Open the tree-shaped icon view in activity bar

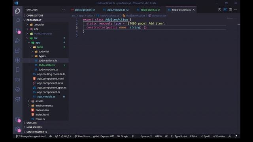[x=17, y=90]
